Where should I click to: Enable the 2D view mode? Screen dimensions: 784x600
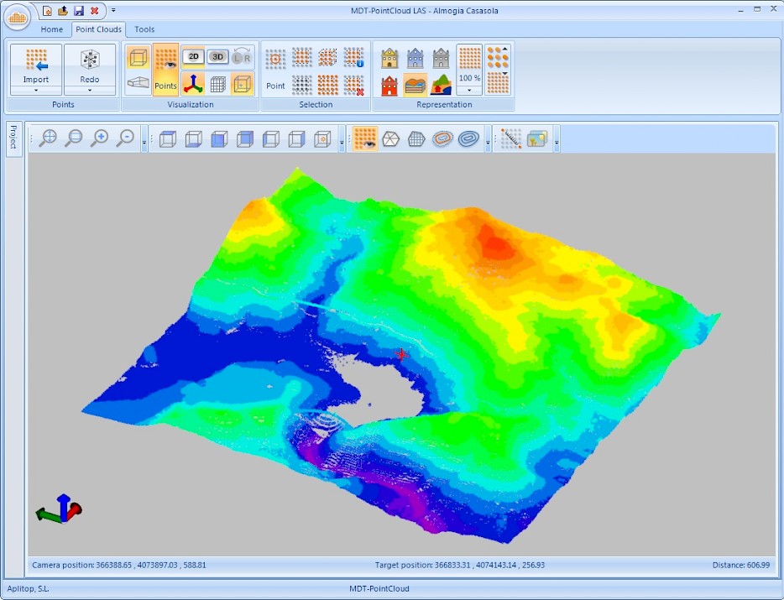(x=194, y=57)
